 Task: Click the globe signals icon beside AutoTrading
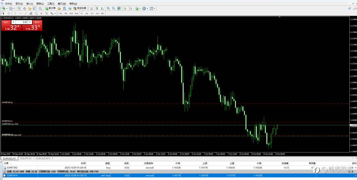(x=70, y=8)
